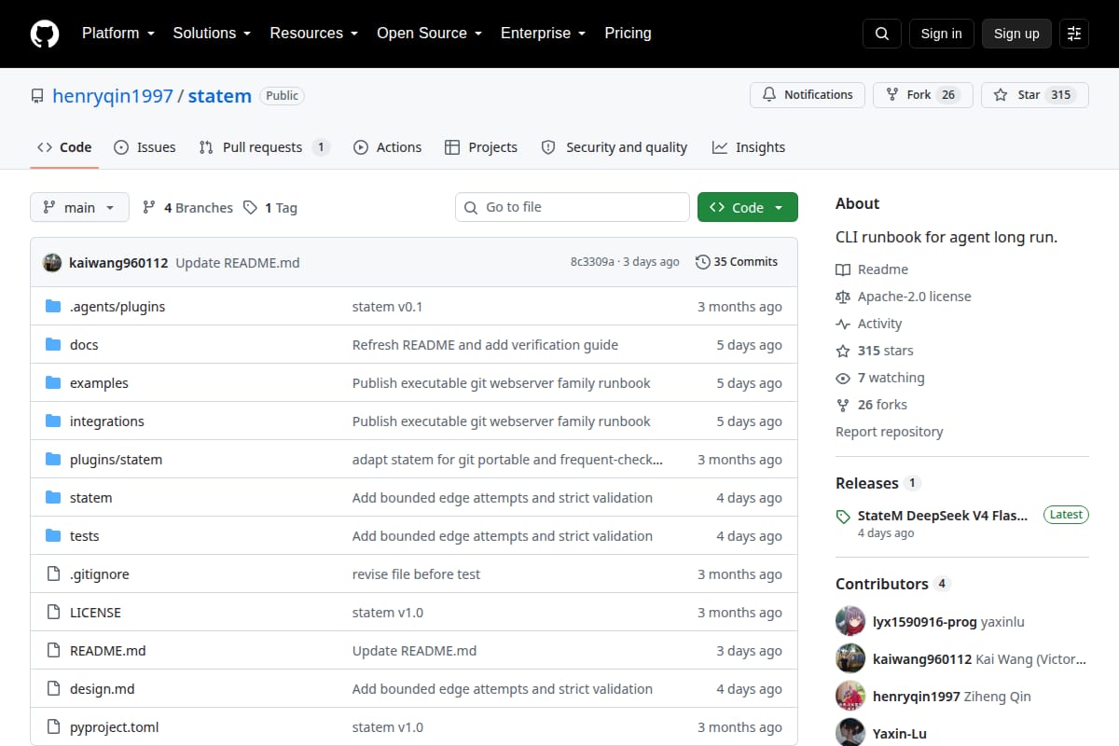This screenshot has width=1119, height=746.
Task: Open the green Code dropdown button
Action: [748, 208]
